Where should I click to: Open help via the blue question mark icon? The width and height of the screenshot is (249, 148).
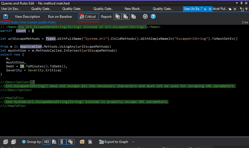[x=153, y=16]
